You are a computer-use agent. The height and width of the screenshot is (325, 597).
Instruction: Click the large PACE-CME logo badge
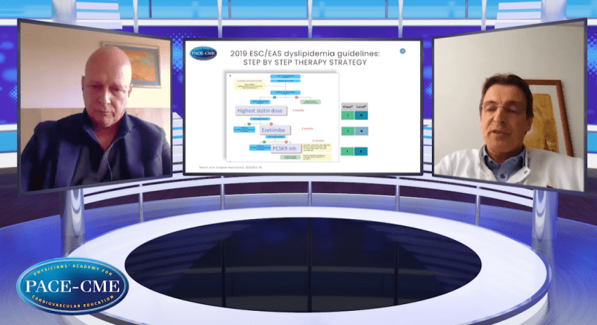[x=72, y=285]
